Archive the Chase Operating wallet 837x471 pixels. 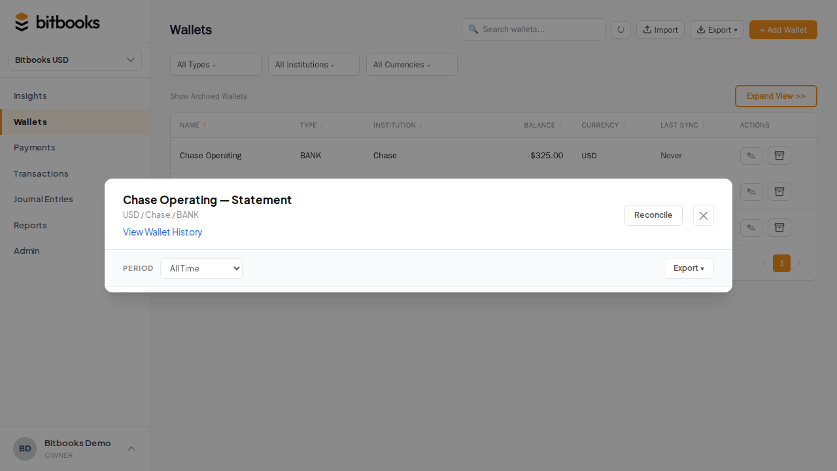(779, 156)
